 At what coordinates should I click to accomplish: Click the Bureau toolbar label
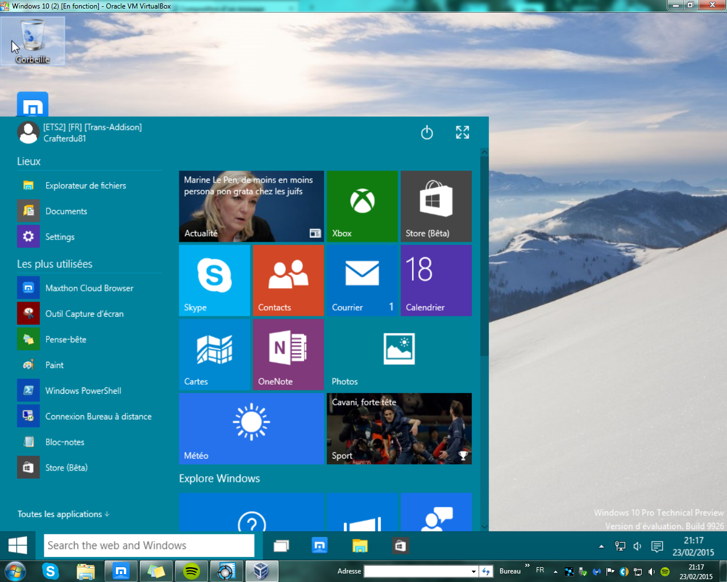510,571
